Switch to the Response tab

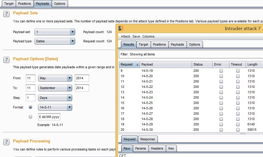point(147,139)
